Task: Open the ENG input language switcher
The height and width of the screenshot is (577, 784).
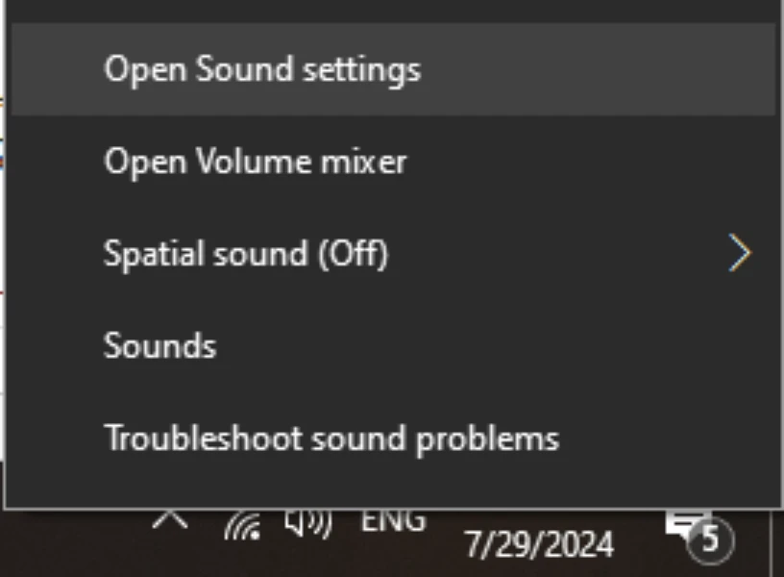Action: pyautogui.click(x=392, y=522)
